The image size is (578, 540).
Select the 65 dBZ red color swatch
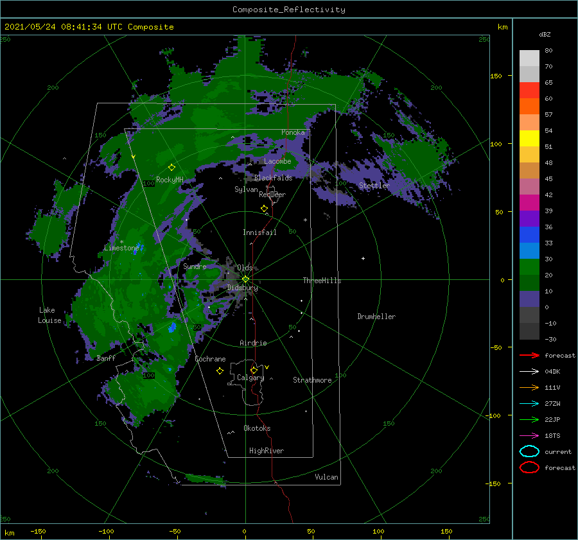click(529, 90)
